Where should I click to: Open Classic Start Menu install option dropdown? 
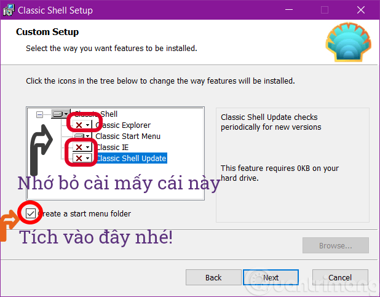coord(82,136)
